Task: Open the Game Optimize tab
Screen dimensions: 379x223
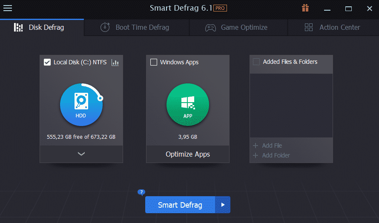Action: (238, 27)
